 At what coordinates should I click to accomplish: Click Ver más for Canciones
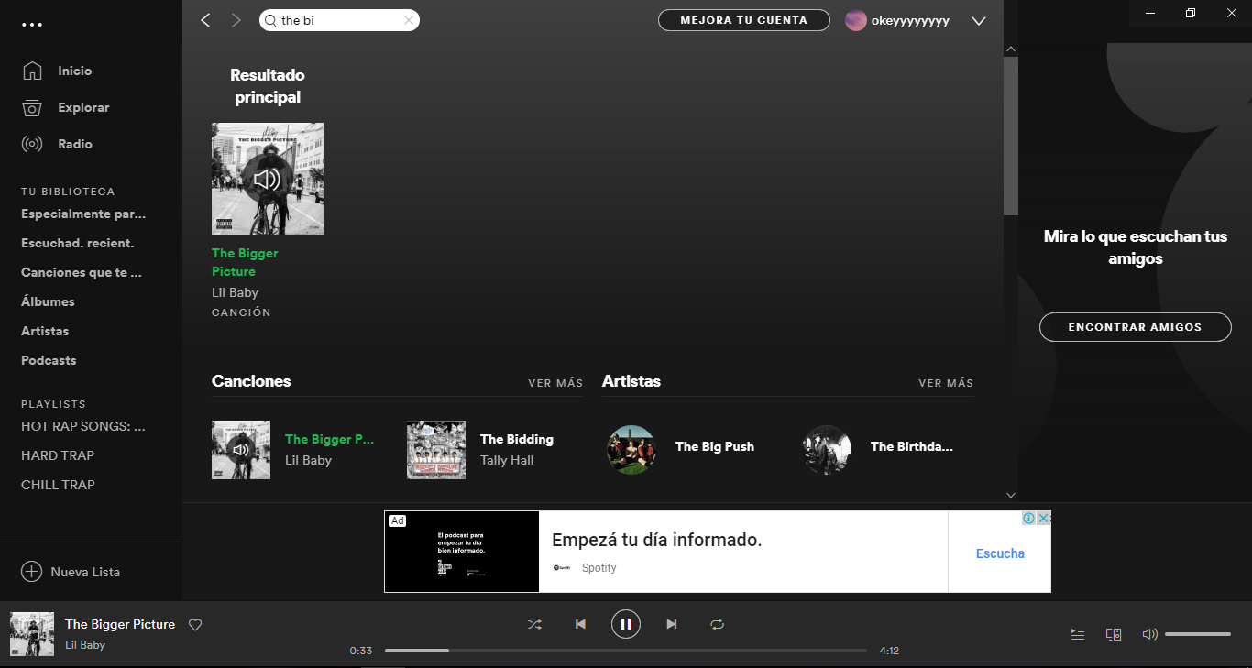555,383
